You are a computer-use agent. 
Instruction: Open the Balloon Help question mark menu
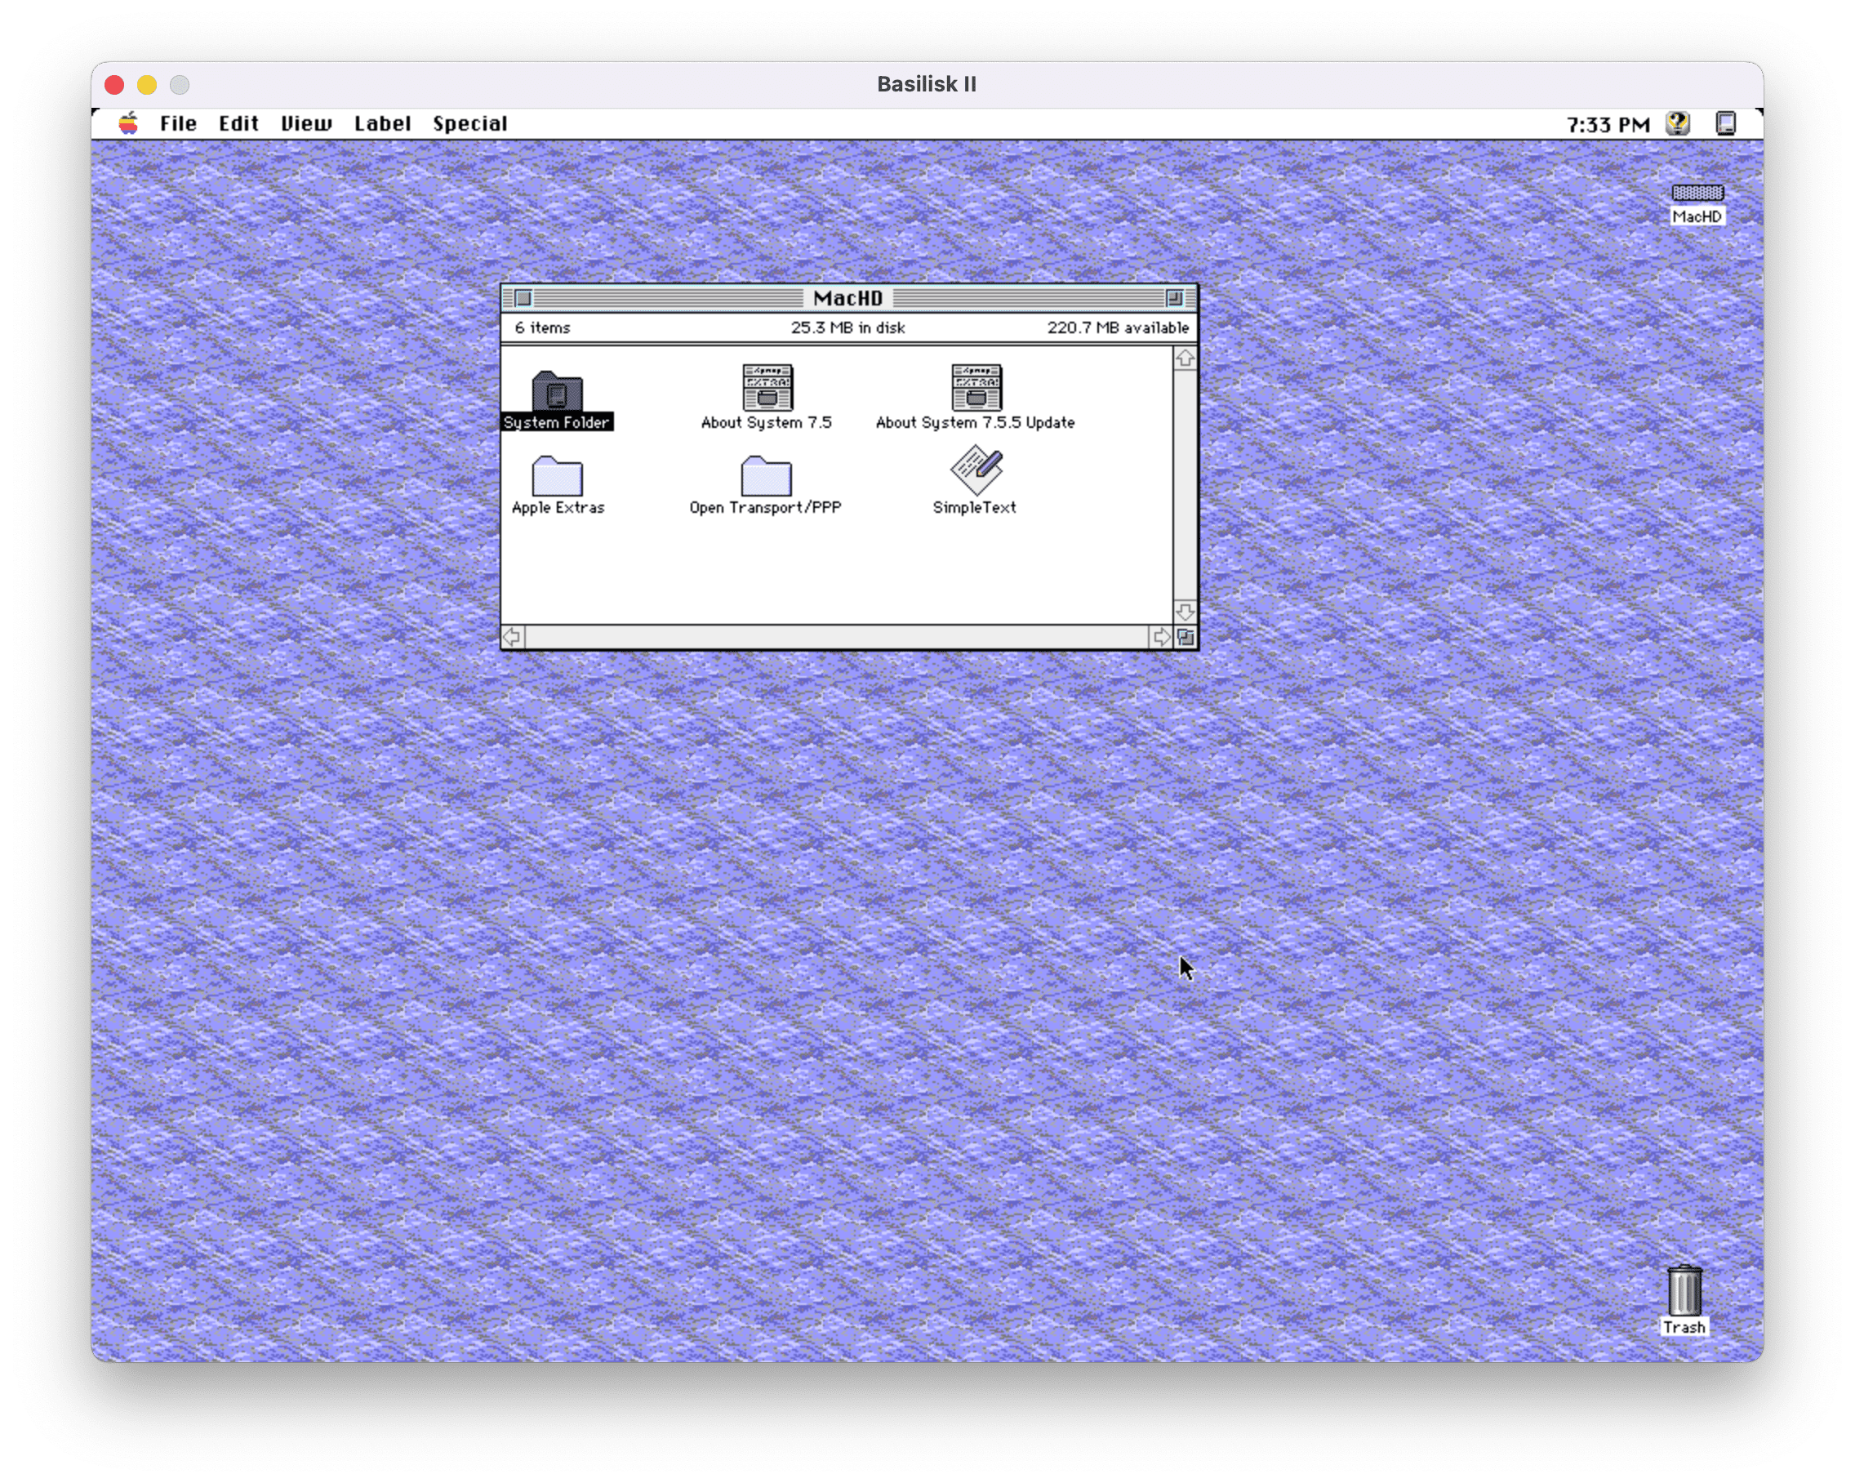[x=1677, y=124]
